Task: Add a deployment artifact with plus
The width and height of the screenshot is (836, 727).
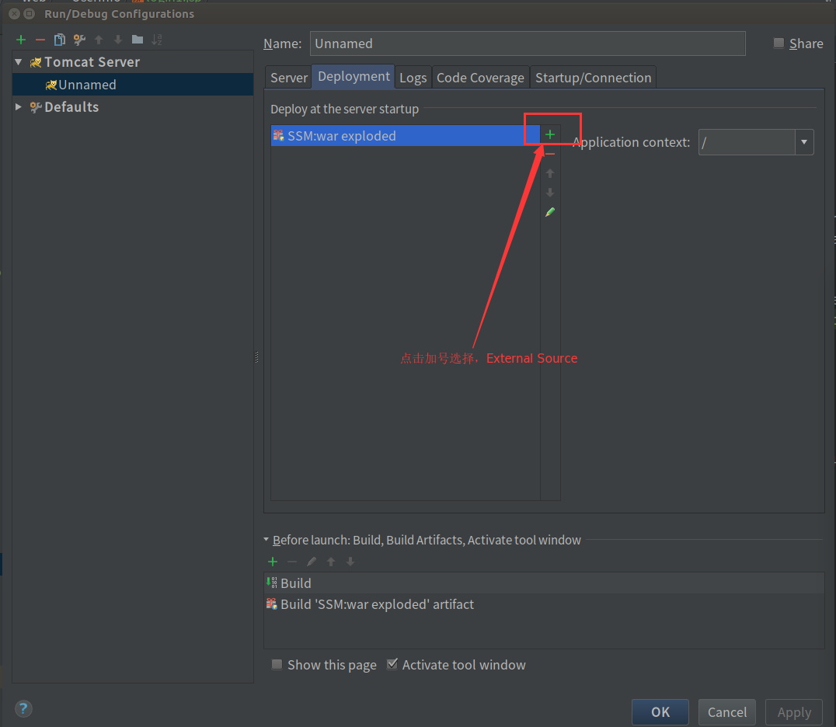Action: coord(550,135)
